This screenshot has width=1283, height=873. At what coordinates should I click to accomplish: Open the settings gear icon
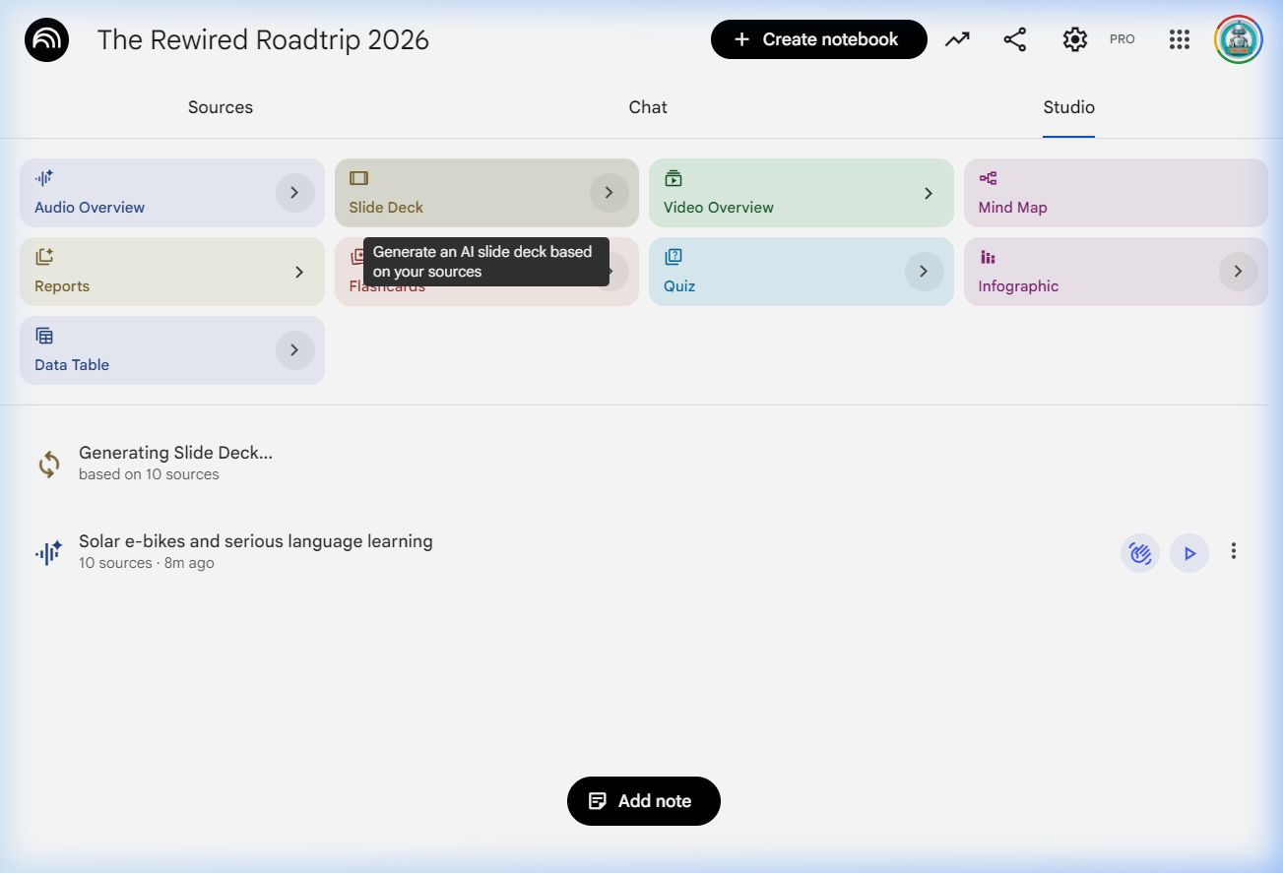coord(1074,39)
